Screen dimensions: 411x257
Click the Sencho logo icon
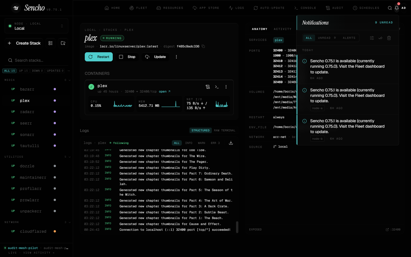point(16,8)
